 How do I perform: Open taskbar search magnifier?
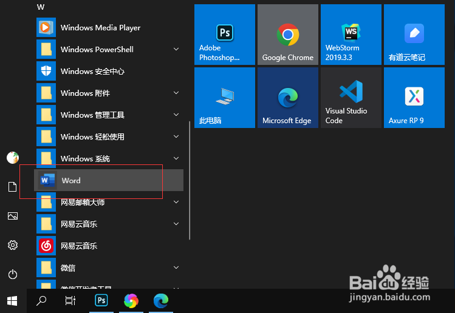(41, 301)
